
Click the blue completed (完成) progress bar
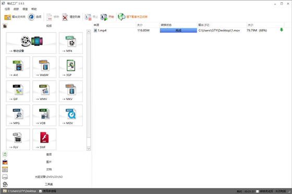tap(178, 30)
